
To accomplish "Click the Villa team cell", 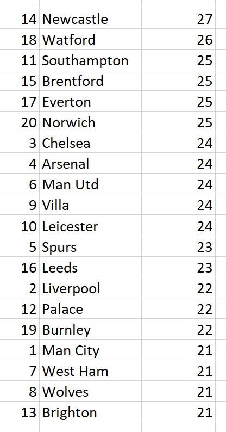I will (91, 205).
